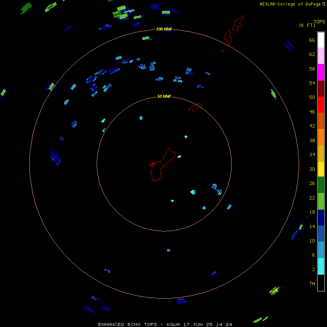Image resolution: width=327 pixels, height=327 pixels.
Task: Choose the dark orange legend band
Action: [321, 121]
